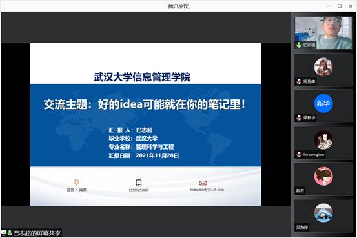The height and width of the screenshot is (238, 357).
Task: Click the 巴志超的屏幕共享 label
Action: tap(37, 233)
